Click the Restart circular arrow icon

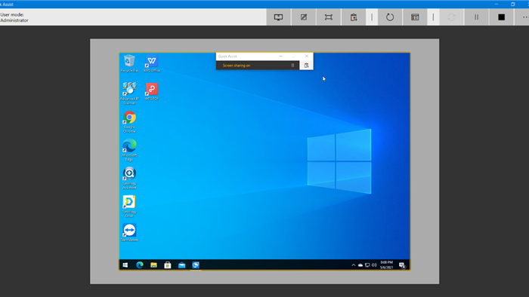(x=390, y=17)
